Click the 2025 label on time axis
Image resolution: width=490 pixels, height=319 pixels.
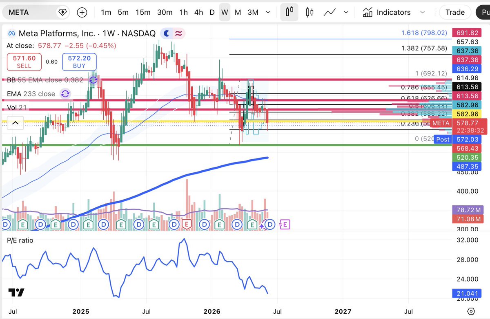click(81, 312)
